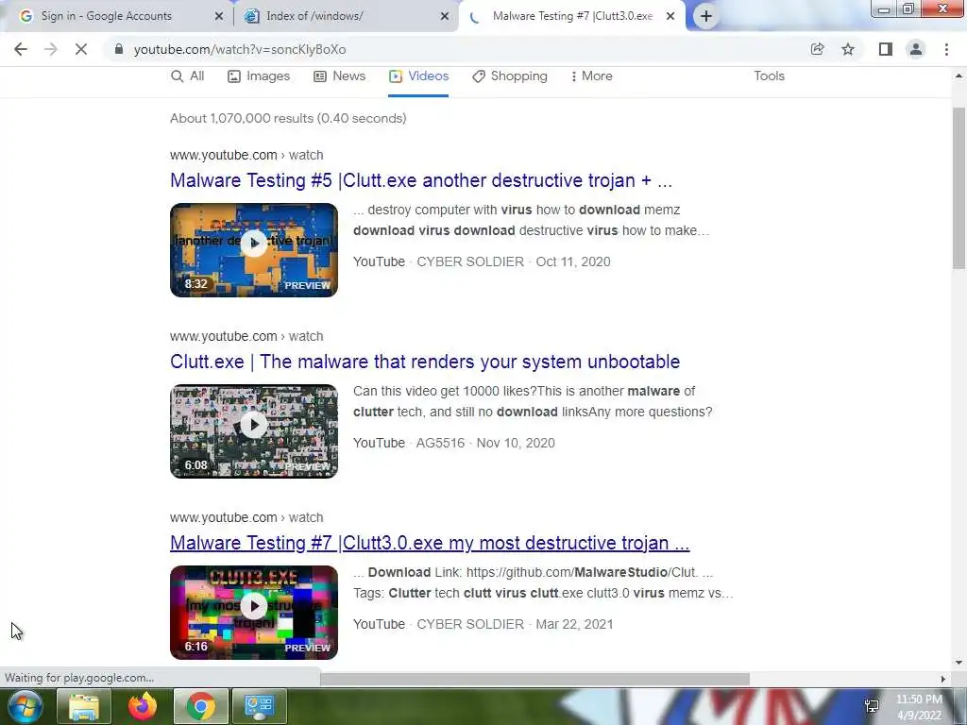Click the horizontal scrollbar thumb

(x=534, y=679)
